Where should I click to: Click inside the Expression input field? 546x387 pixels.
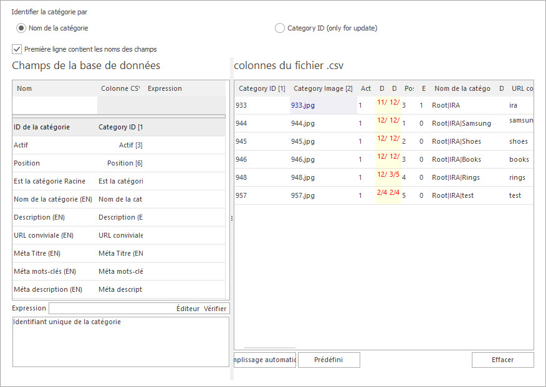pos(112,309)
